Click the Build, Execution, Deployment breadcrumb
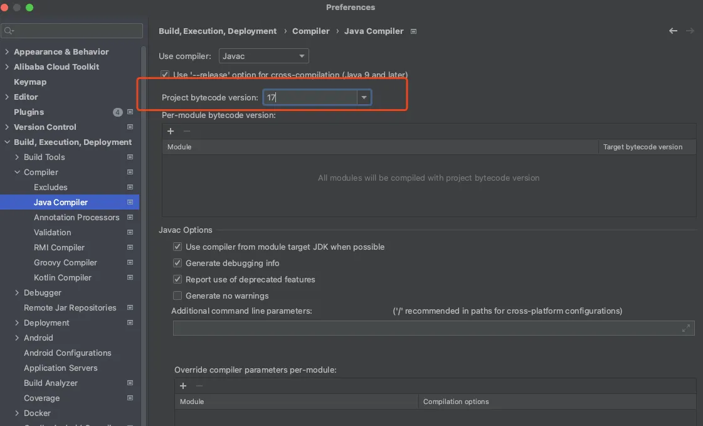The image size is (703, 426). click(218, 31)
